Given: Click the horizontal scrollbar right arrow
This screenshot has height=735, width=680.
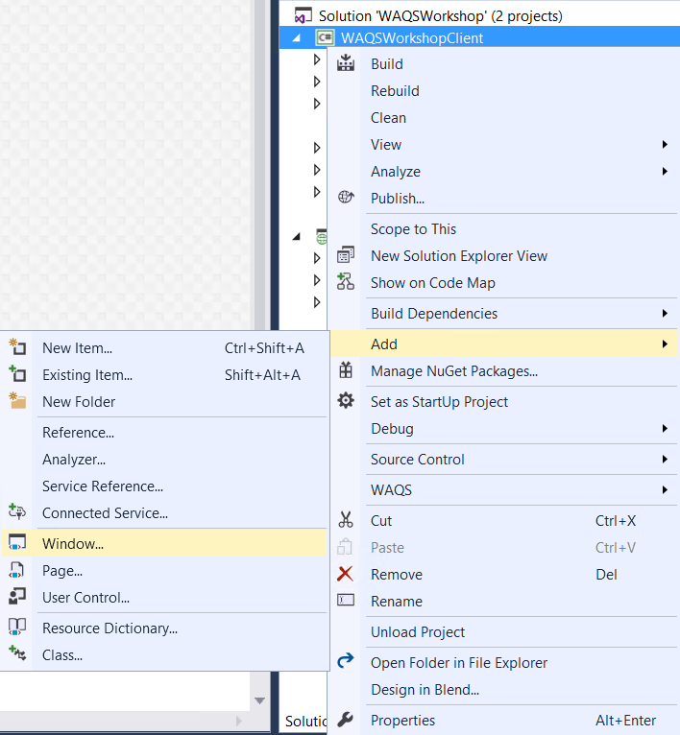Looking at the screenshot, I should coord(238,721).
